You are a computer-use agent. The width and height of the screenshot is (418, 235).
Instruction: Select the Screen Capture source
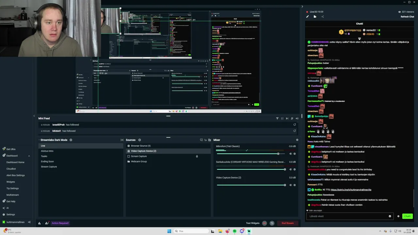[x=168, y=156]
